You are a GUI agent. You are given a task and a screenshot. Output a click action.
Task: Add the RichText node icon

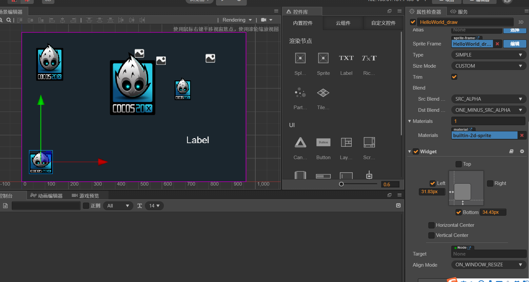coord(369,58)
